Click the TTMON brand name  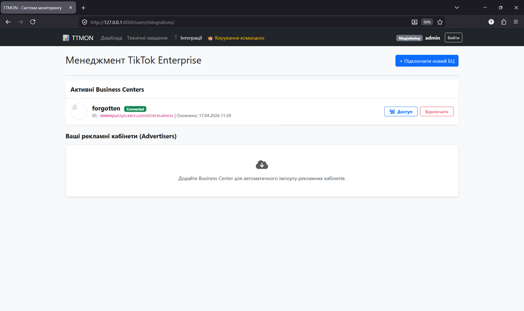point(82,38)
